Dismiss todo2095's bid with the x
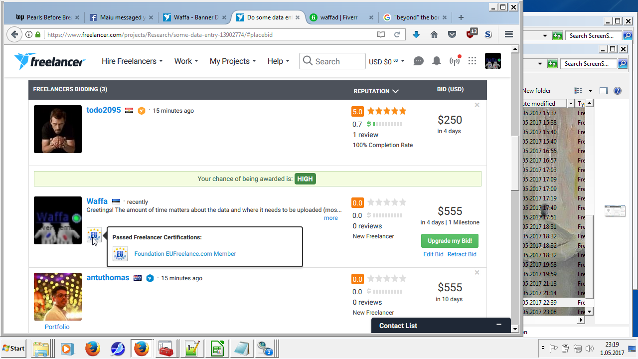Screen dimensions: 638x359 (477, 105)
